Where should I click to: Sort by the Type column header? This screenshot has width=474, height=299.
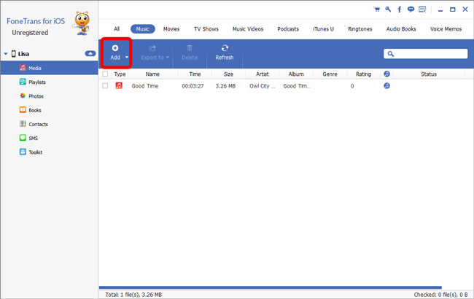pos(120,74)
